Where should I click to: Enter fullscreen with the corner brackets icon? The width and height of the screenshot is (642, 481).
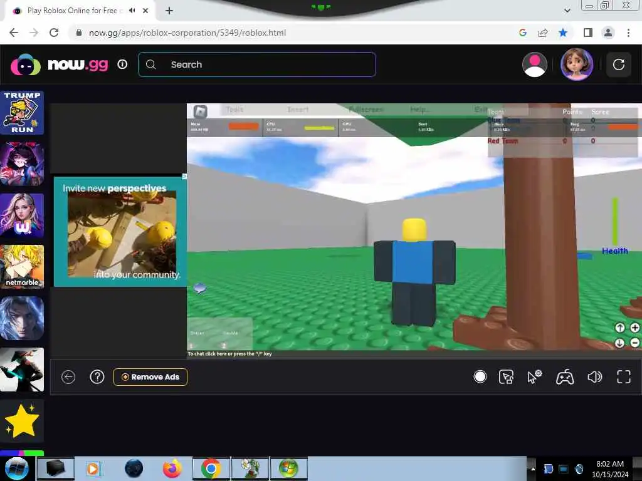[624, 376]
